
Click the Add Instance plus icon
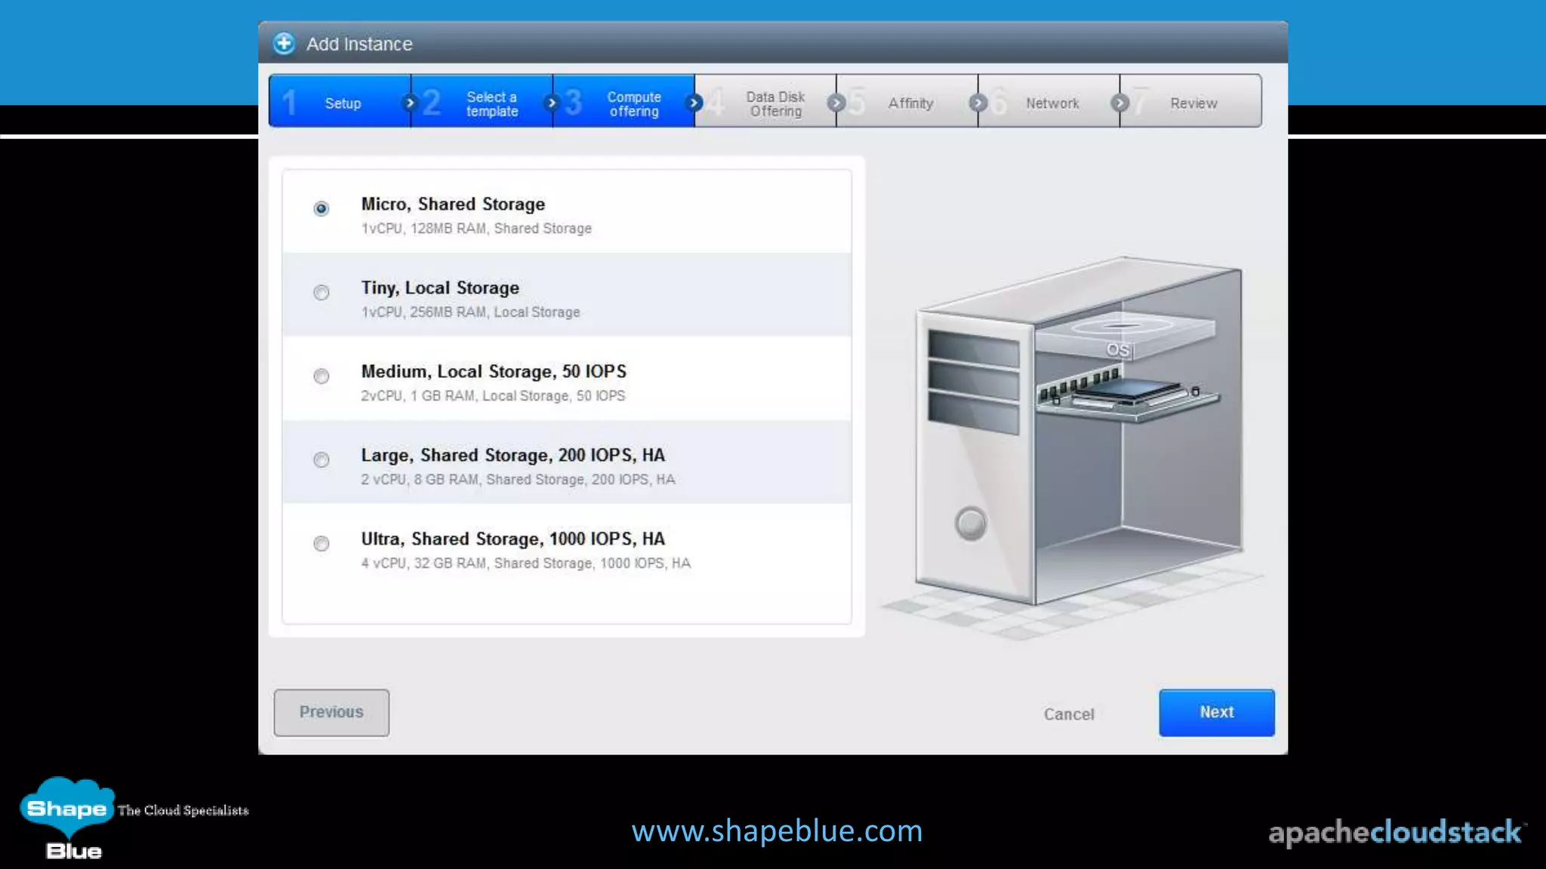click(284, 44)
